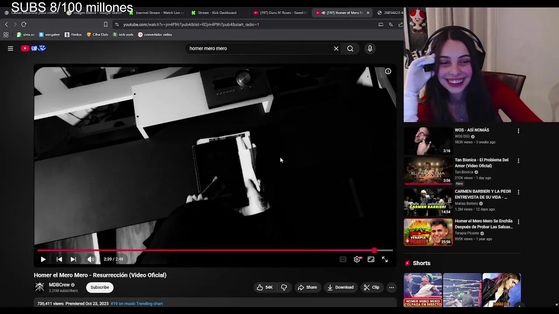Open Tan Bionica El Problema Del Amor thumbnail

[428, 171]
